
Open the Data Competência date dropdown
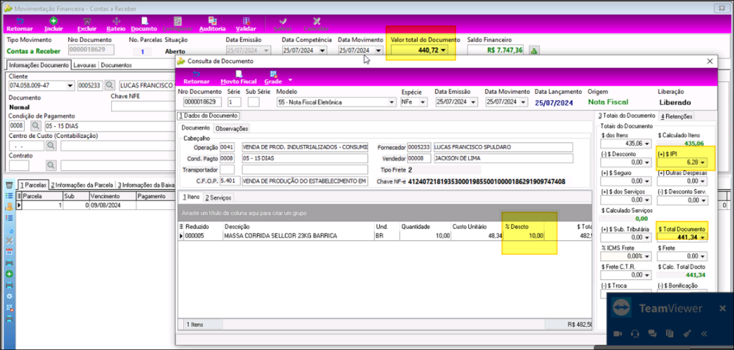click(322, 51)
